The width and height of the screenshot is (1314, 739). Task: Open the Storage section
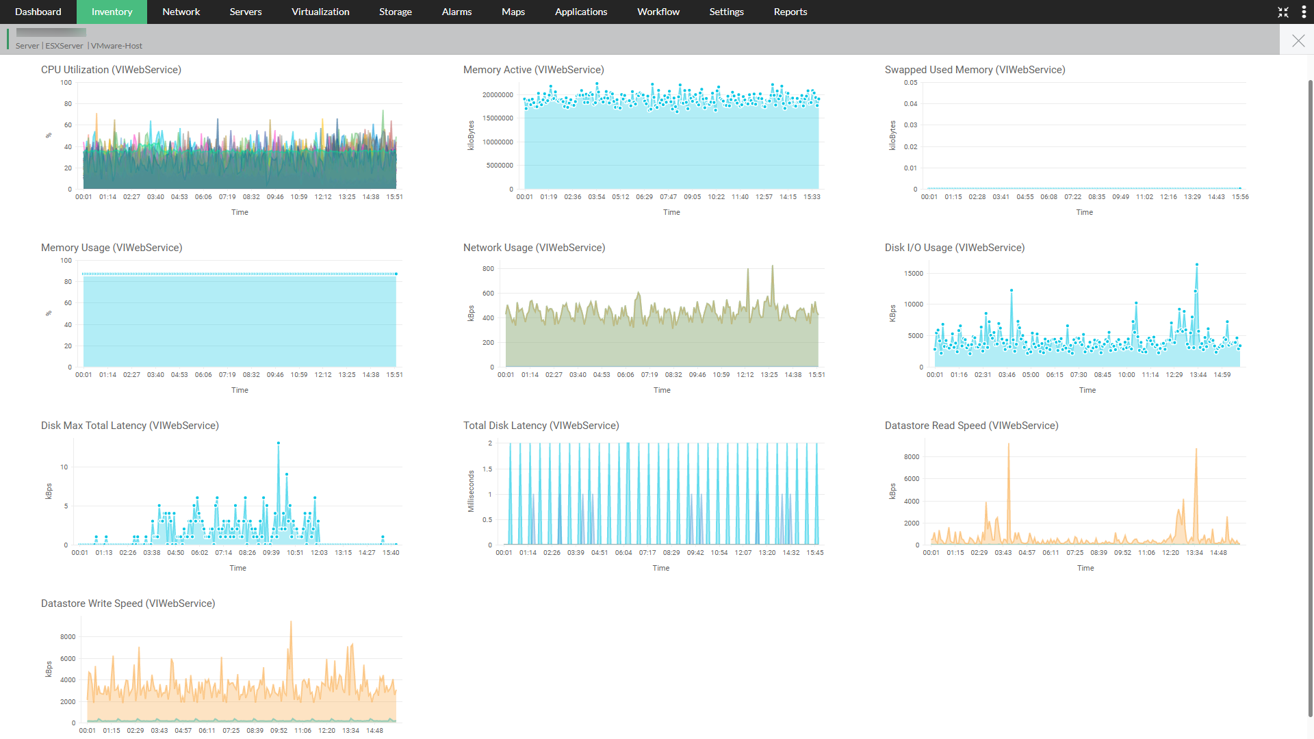tap(396, 12)
